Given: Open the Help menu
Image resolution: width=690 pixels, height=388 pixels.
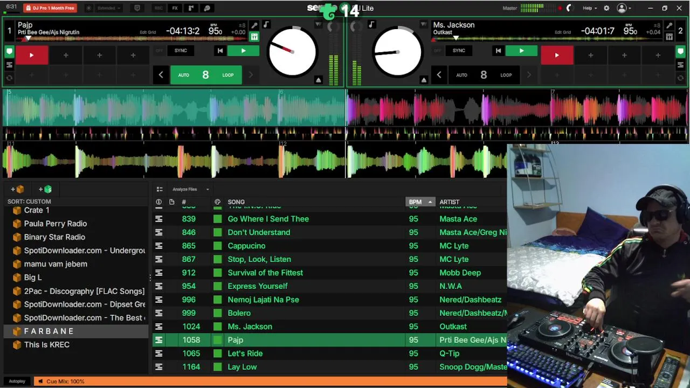Looking at the screenshot, I should (x=590, y=8).
